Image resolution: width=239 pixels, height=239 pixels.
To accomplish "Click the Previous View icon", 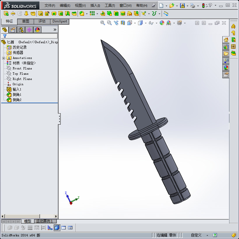I will 116,23.
